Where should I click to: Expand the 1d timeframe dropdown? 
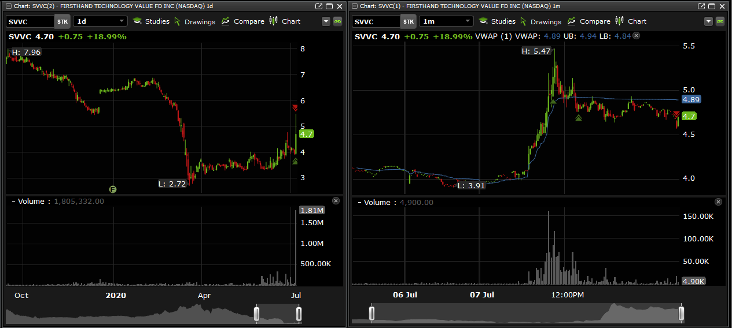(100, 21)
